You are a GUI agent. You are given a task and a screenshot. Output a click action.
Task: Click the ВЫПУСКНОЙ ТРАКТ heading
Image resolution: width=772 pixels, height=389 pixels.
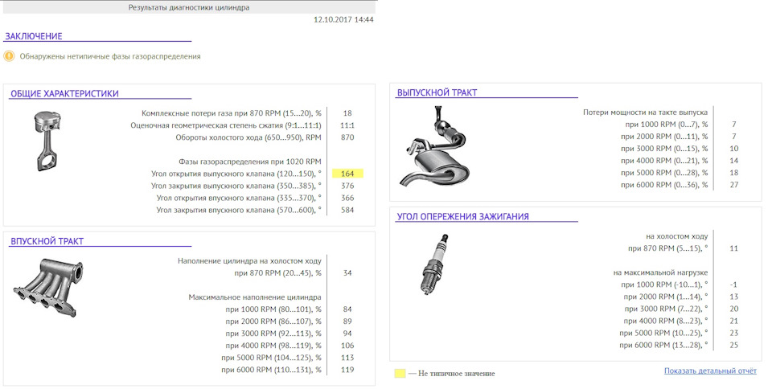(437, 93)
